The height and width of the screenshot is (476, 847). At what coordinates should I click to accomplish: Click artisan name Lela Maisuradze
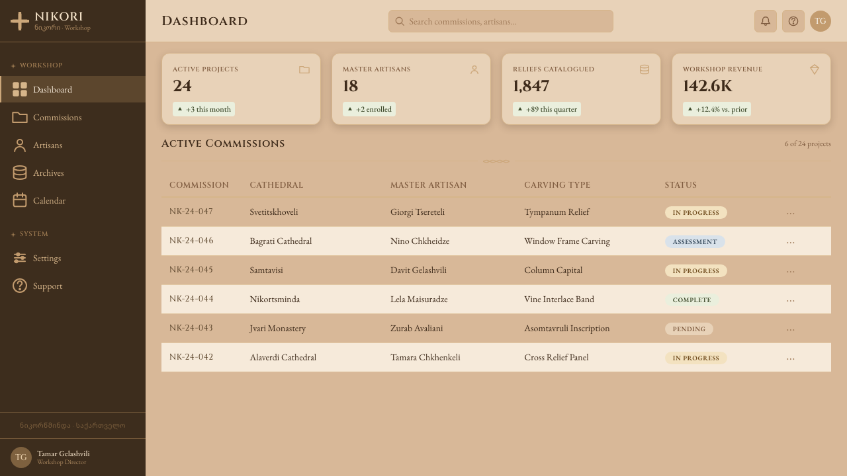[419, 299]
